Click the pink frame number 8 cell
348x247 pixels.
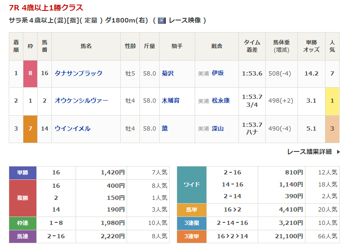click(x=30, y=73)
